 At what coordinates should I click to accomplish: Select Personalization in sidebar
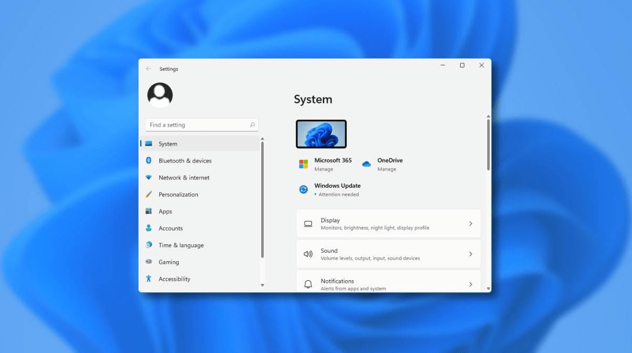200,194
